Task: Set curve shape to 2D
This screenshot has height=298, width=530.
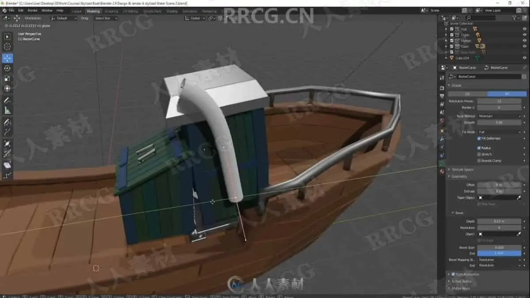Action: point(468,94)
